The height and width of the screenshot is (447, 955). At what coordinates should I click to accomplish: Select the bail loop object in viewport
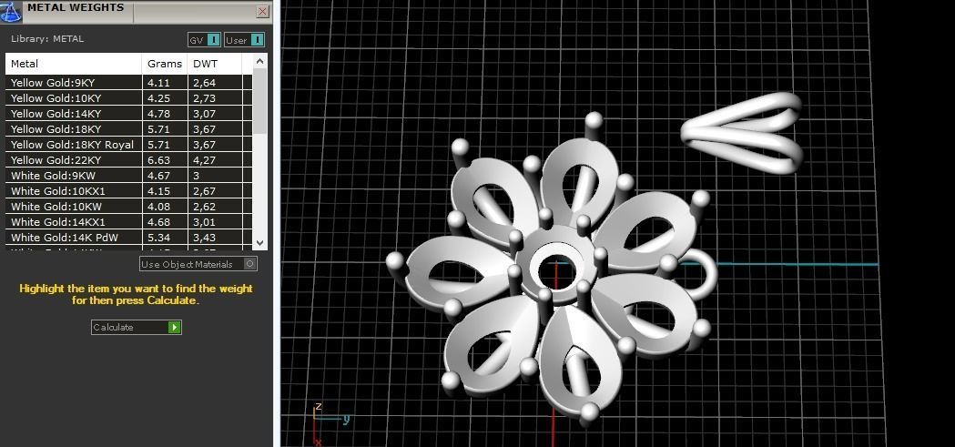[x=741, y=132]
